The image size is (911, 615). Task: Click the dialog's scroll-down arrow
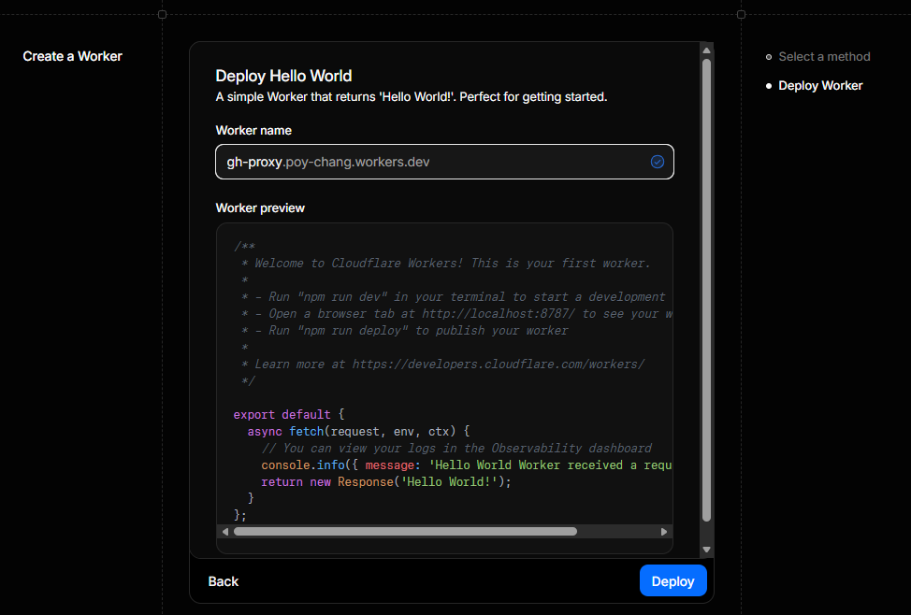click(706, 550)
